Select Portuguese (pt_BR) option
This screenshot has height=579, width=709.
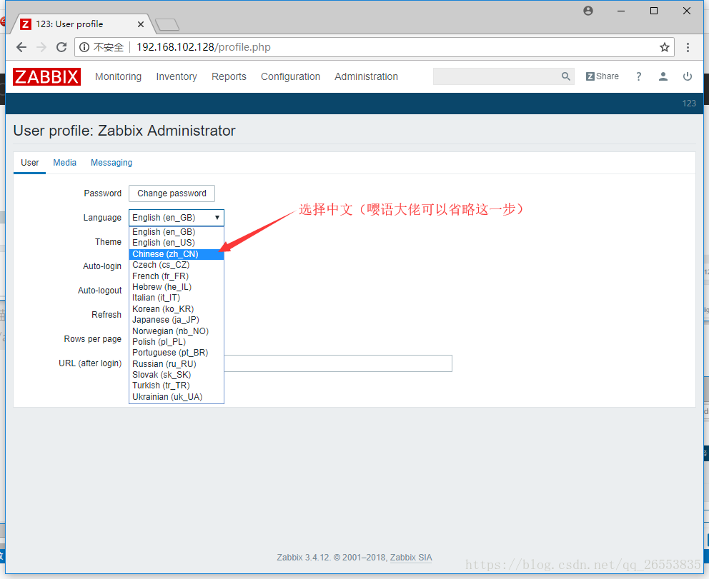177,353
